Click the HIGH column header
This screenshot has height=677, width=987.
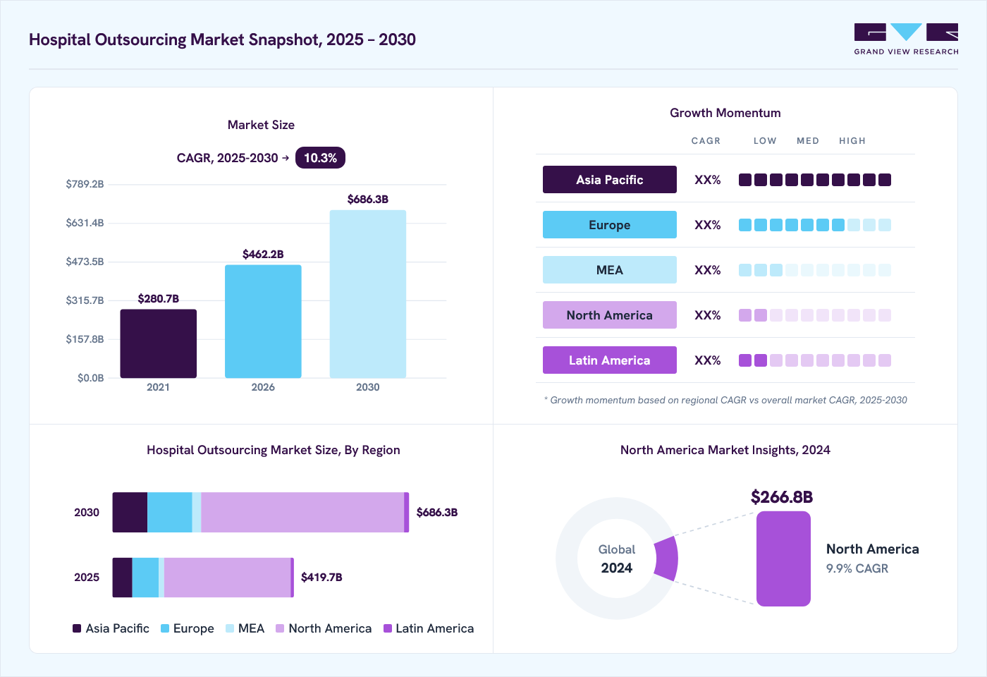(852, 141)
